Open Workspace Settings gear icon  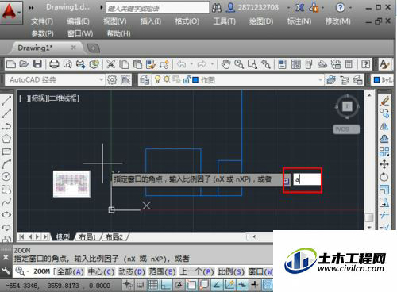(112, 79)
